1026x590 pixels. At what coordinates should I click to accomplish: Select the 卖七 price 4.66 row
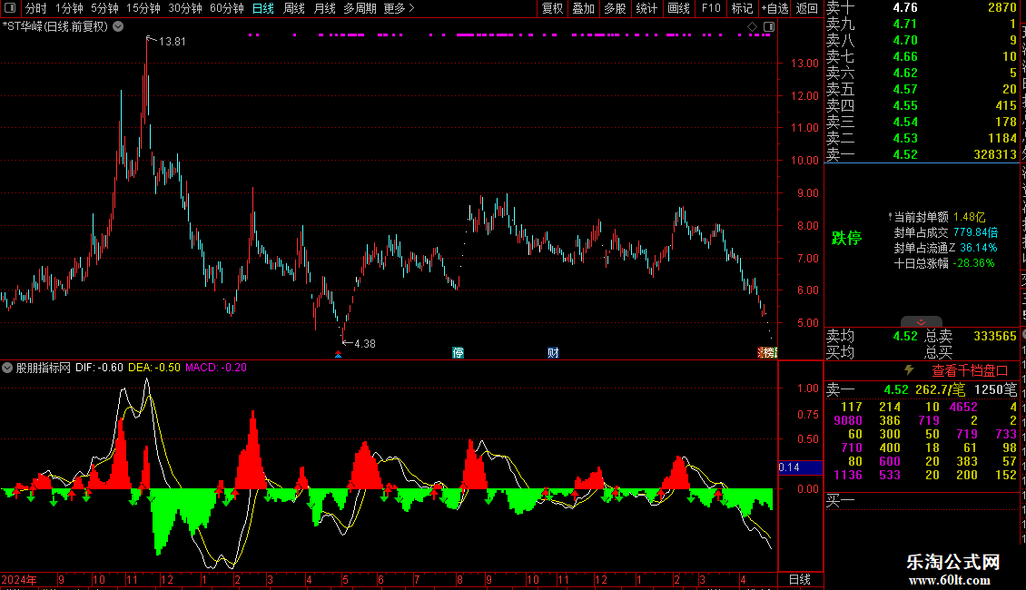pyautogui.click(x=922, y=57)
